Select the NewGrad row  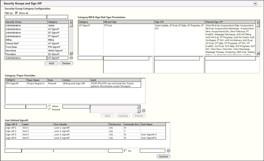point(37,50)
